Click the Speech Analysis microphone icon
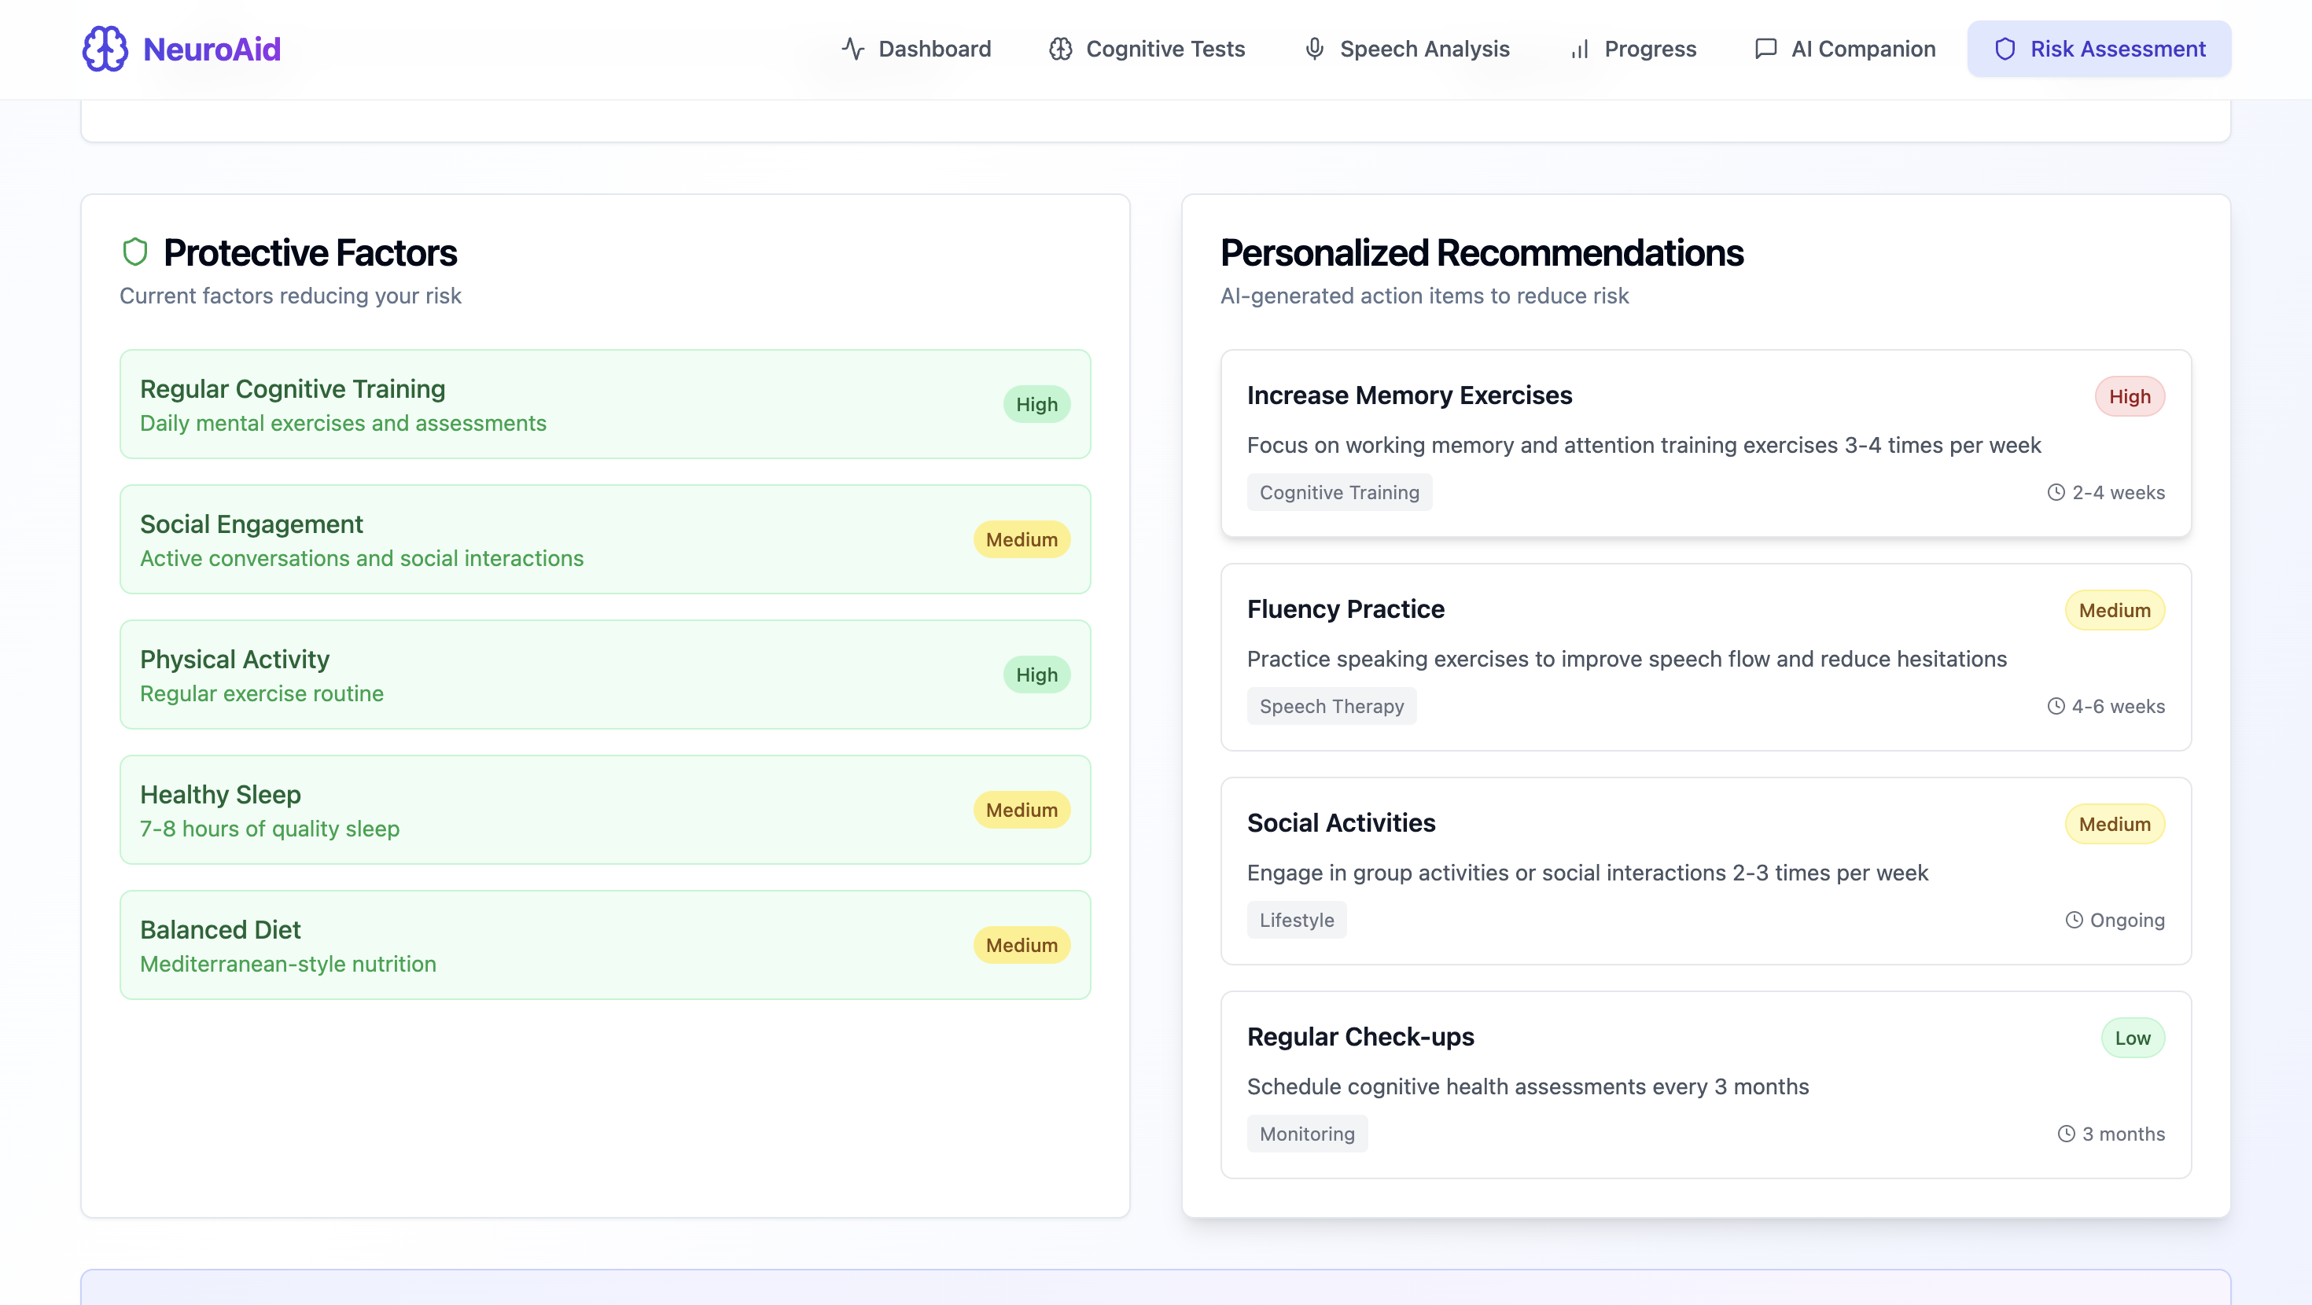The image size is (2312, 1305). pyautogui.click(x=1314, y=49)
